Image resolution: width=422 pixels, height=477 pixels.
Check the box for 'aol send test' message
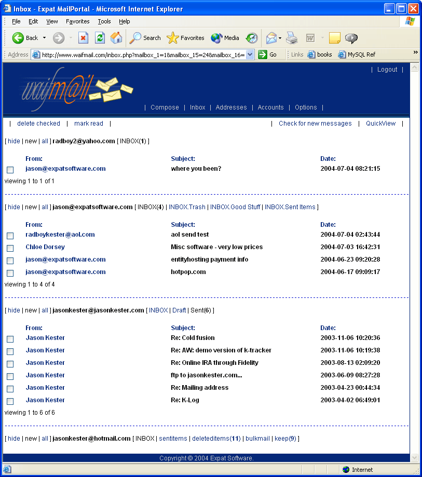pos(10,236)
